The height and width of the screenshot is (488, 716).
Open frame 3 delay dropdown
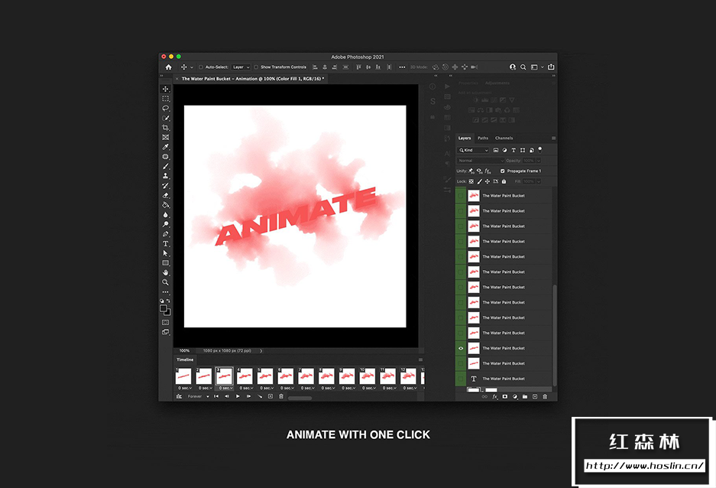click(225, 388)
